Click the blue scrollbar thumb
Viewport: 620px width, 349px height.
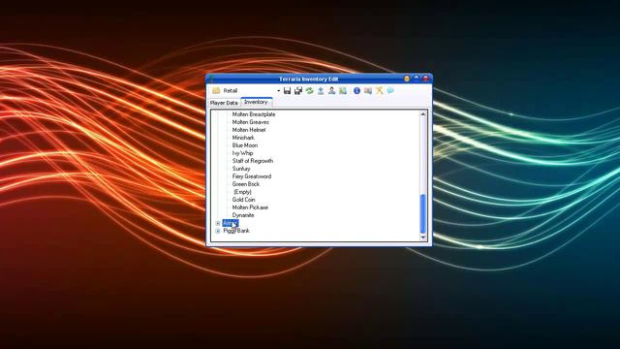pyautogui.click(x=423, y=213)
